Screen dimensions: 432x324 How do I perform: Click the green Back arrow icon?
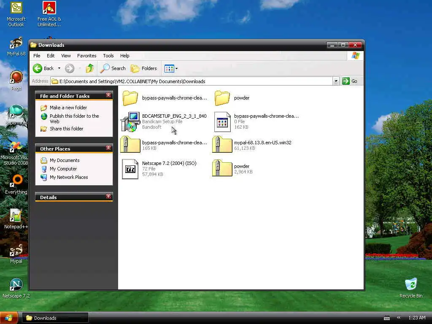tap(38, 68)
